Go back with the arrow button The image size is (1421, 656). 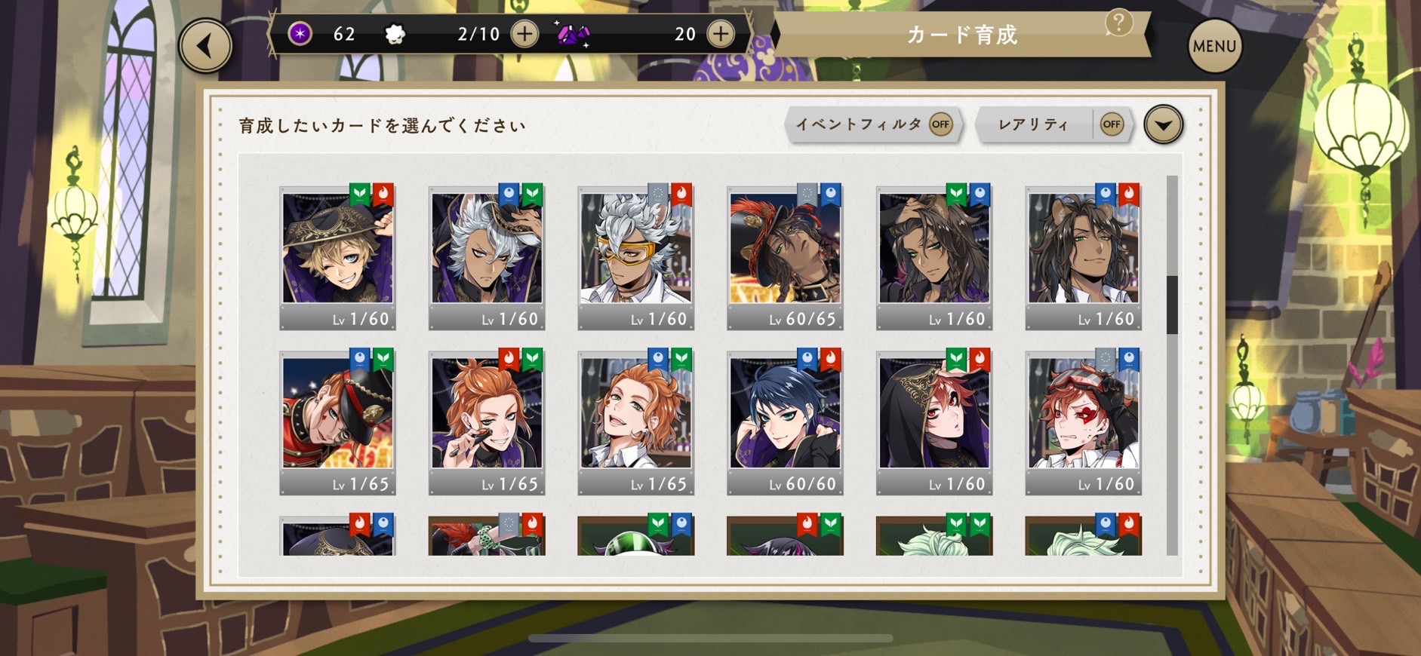[x=205, y=46]
